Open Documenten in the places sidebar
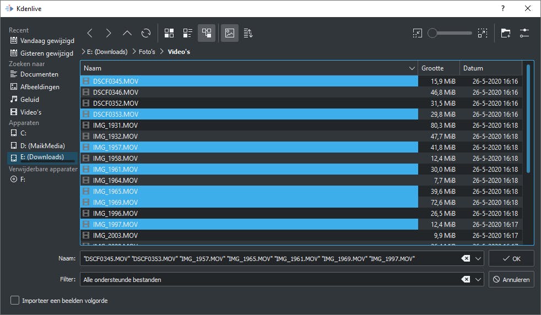 39,74
